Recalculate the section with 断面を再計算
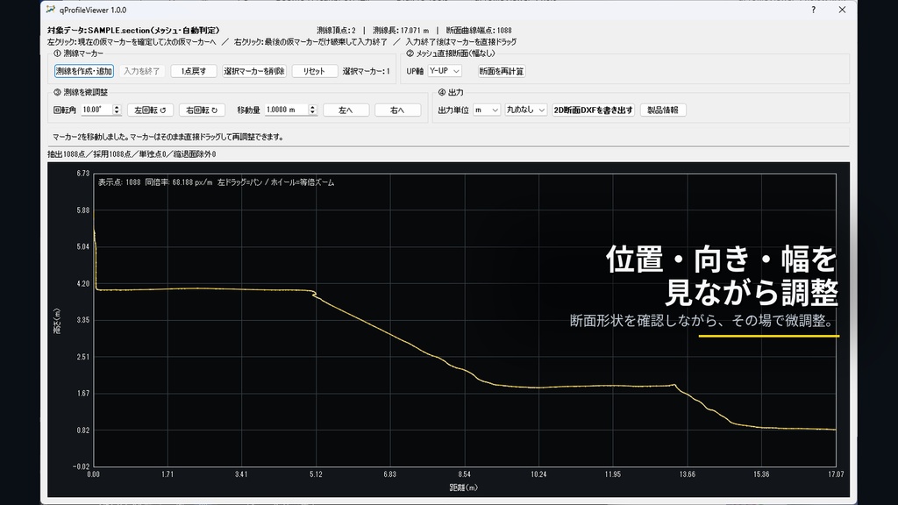This screenshot has height=505, width=898. coord(502,71)
